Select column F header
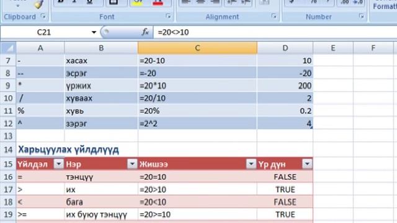 (x=373, y=48)
